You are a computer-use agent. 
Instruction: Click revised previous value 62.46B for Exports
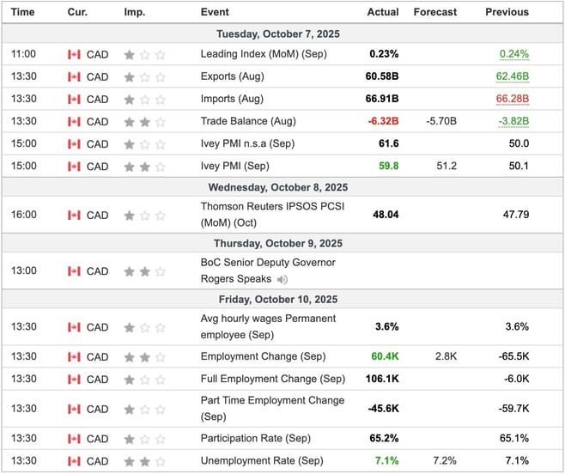click(x=513, y=76)
